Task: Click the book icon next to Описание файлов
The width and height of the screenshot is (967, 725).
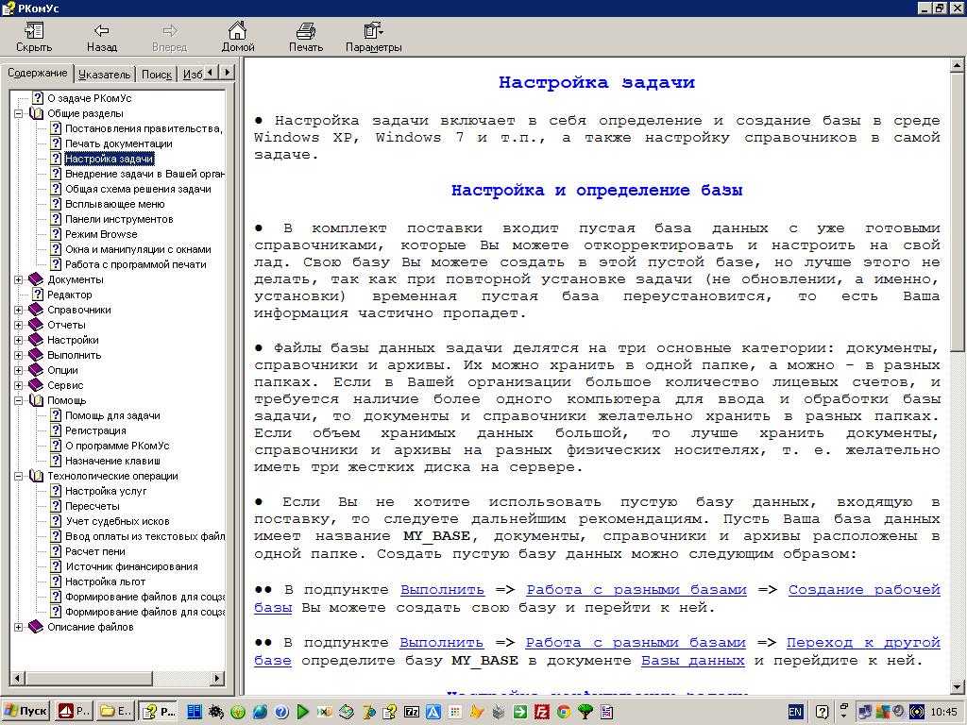Action: click(36, 627)
